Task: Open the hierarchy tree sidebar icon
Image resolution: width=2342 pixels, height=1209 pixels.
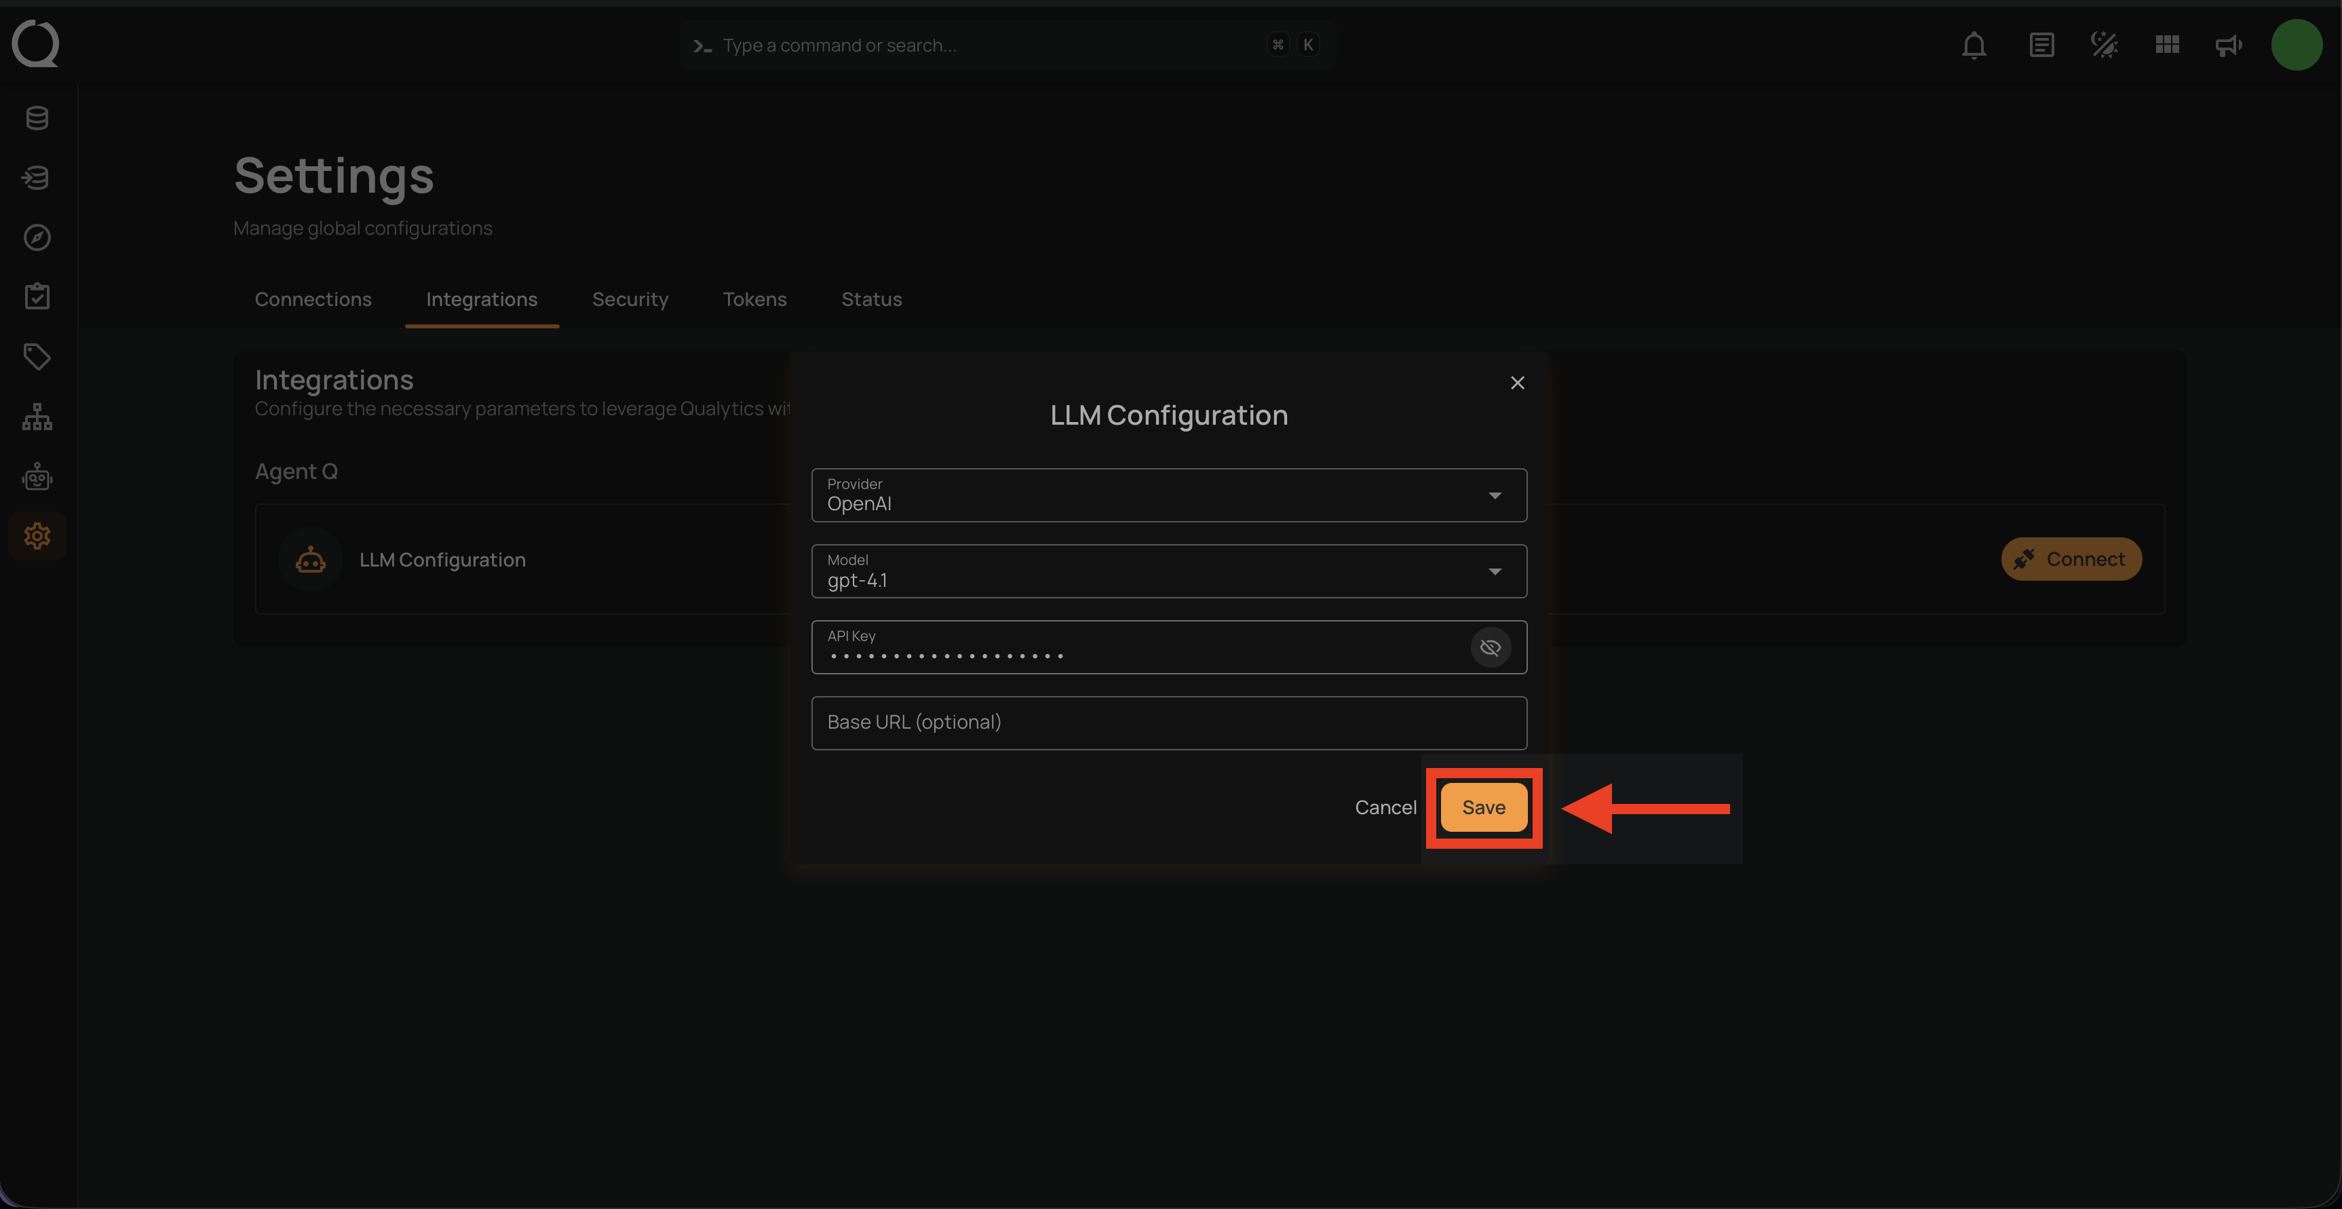Action: [37, 417]
